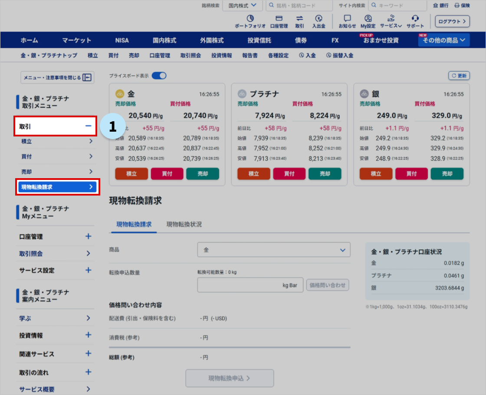Click the サポート headset icon
The image size is (486, 395).
(415, 19)
